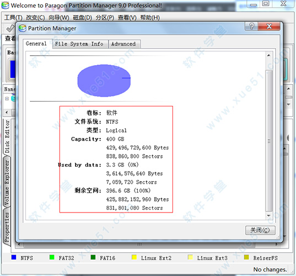Click the FAT16 dark green legend swatch
296x276 pixels.
93,257
